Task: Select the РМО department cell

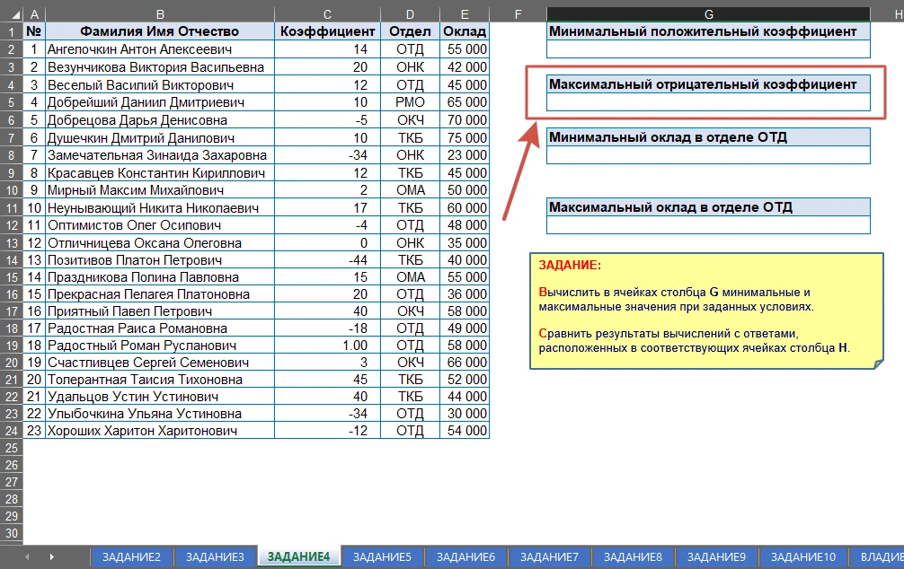Action: tap(410, 102)
